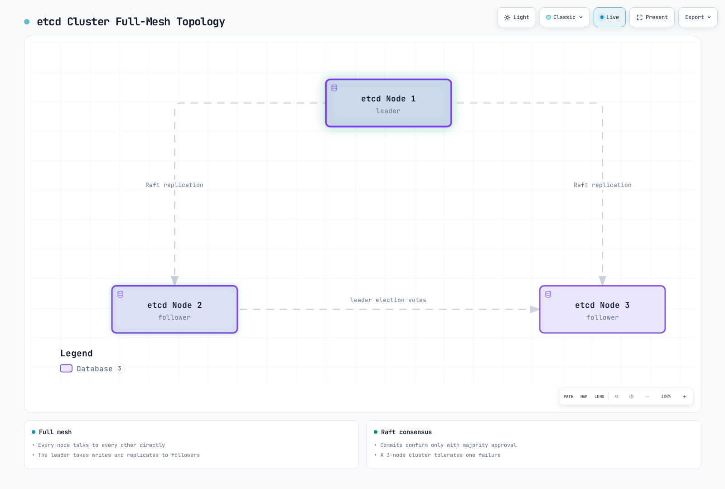Click the right Raft replication edge label
The image size is (725, 489).
(x=602, y=185)
